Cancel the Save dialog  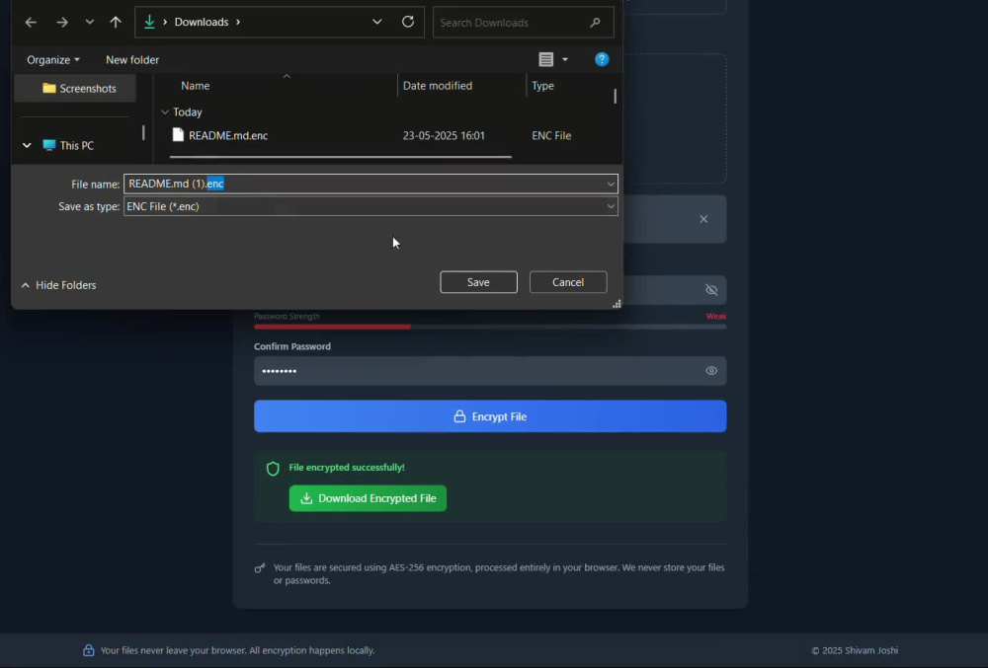tap(568, 282)
